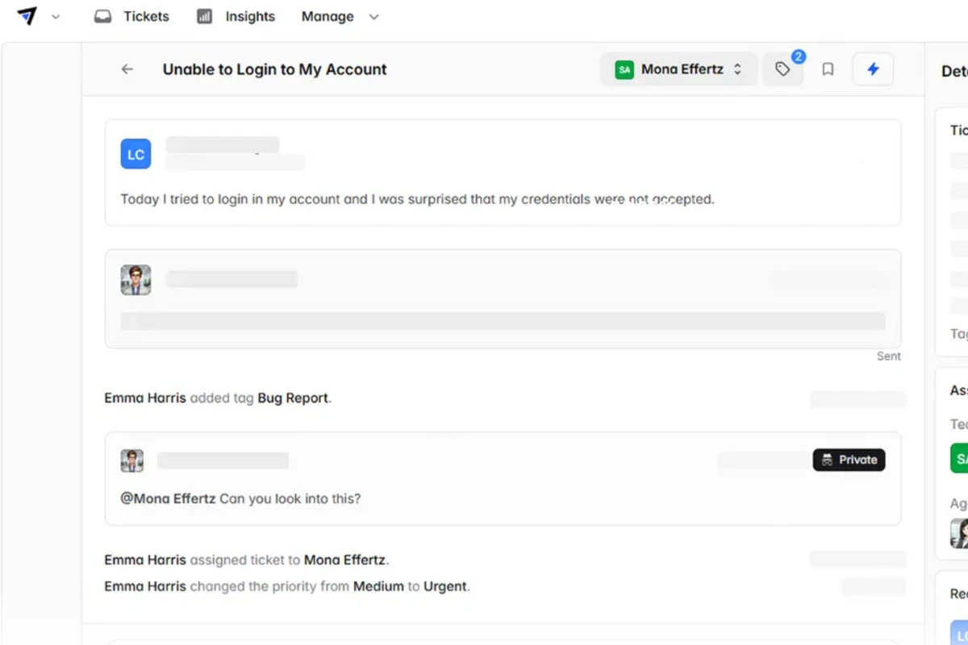Click Emma Harris in the added tag line
Screen dimensions: 968x645
tap(145, 397)
